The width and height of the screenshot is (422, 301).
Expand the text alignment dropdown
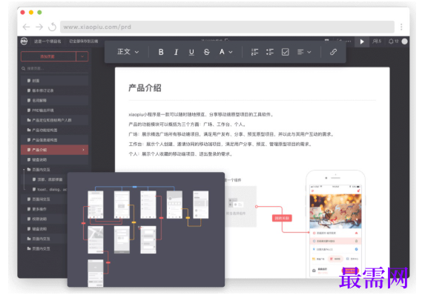point(304,52)
